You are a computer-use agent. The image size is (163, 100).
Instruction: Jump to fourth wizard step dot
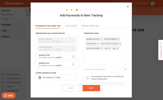click(x=81, y=10)
